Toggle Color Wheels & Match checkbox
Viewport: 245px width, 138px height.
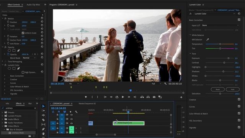(239, 113)
